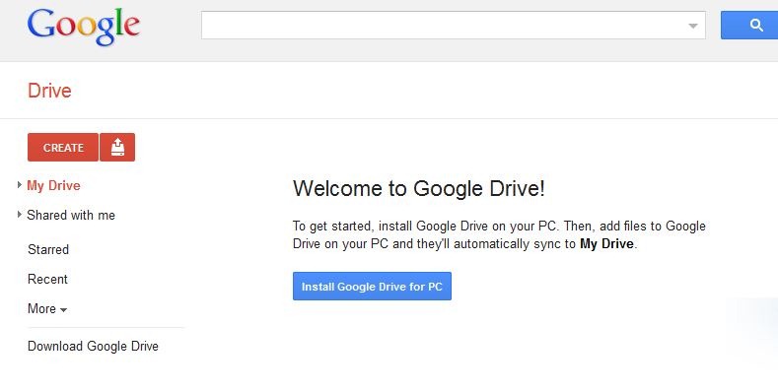
Task: Show Starred items
Action: (48, 249)
